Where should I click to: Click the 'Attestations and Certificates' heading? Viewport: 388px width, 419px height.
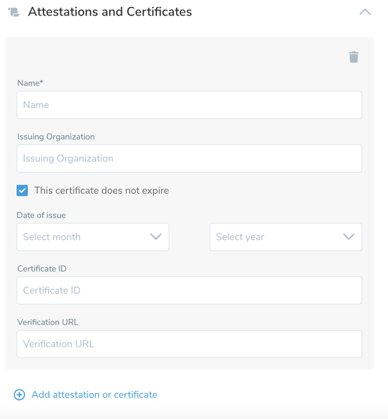(x=110, y=12)
